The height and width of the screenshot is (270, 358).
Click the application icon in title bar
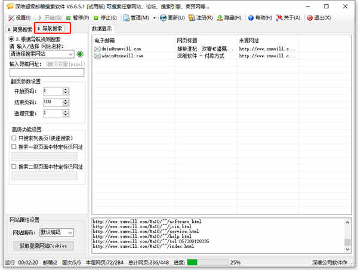(x=10, y=6)
